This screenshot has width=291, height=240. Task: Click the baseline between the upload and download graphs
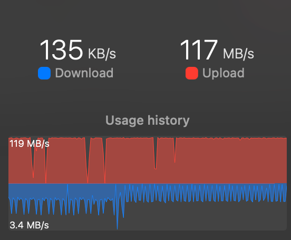click(148, 184)
